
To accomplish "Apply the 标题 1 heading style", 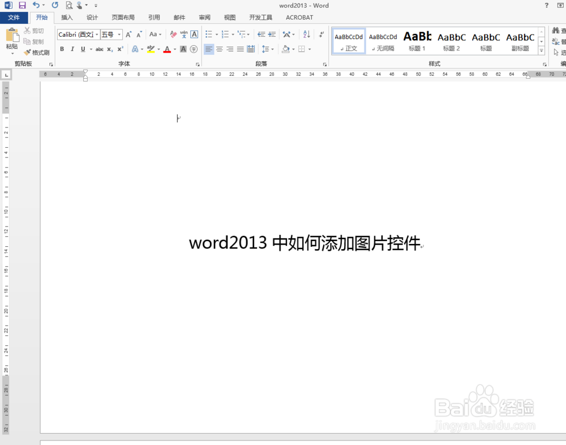I will (417, 41).
